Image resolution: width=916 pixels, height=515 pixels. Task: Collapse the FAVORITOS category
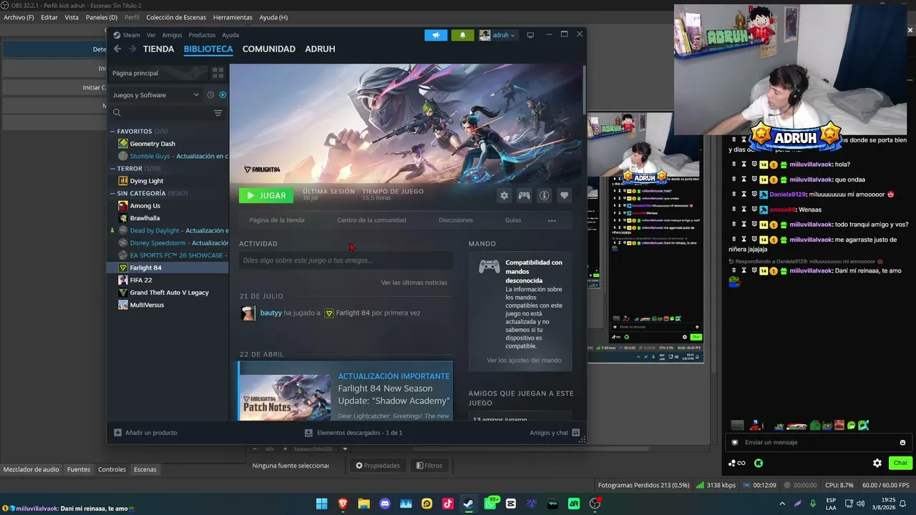click(112, 132)
